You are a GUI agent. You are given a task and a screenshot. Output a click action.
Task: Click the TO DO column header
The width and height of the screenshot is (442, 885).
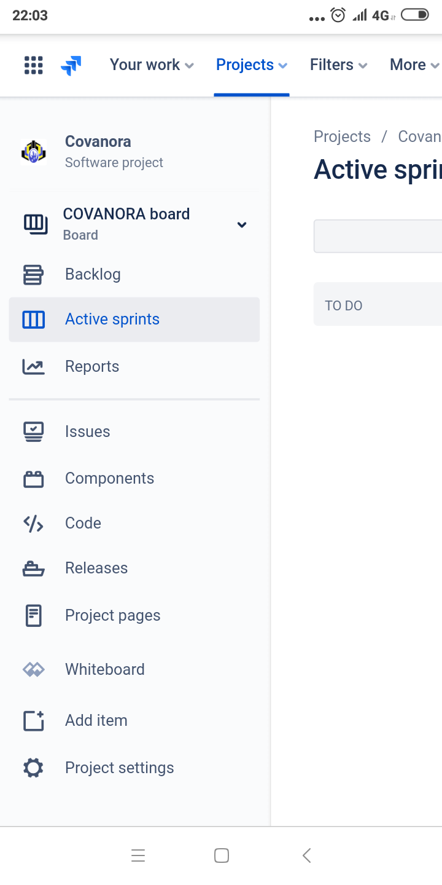(x=344, y=305)
